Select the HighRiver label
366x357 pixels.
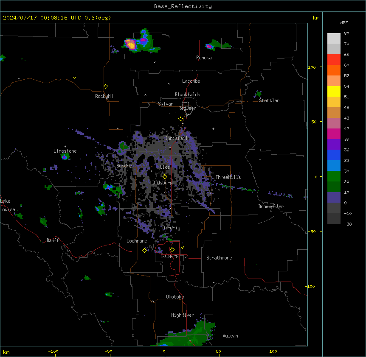[x=183, y=315]
